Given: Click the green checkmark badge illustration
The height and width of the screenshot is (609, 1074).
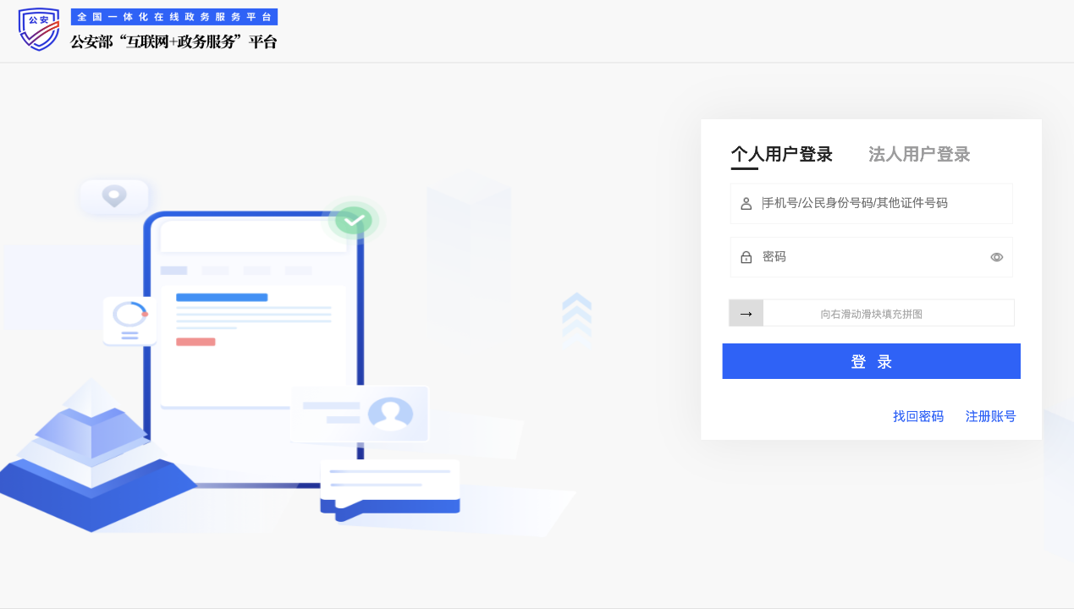Looking at the screenshot, I should point(353,220).
